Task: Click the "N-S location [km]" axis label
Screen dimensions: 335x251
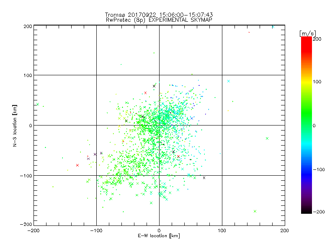Action: click(x=15, y=125)
